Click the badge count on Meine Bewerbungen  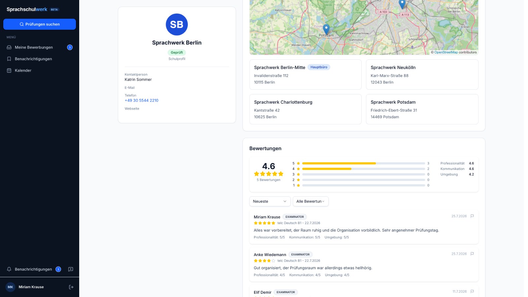[70, 47]
